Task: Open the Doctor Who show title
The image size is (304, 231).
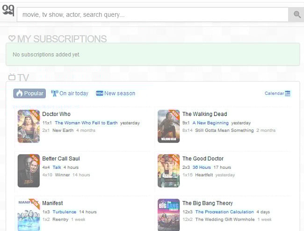Action: (x=57, y=114)
